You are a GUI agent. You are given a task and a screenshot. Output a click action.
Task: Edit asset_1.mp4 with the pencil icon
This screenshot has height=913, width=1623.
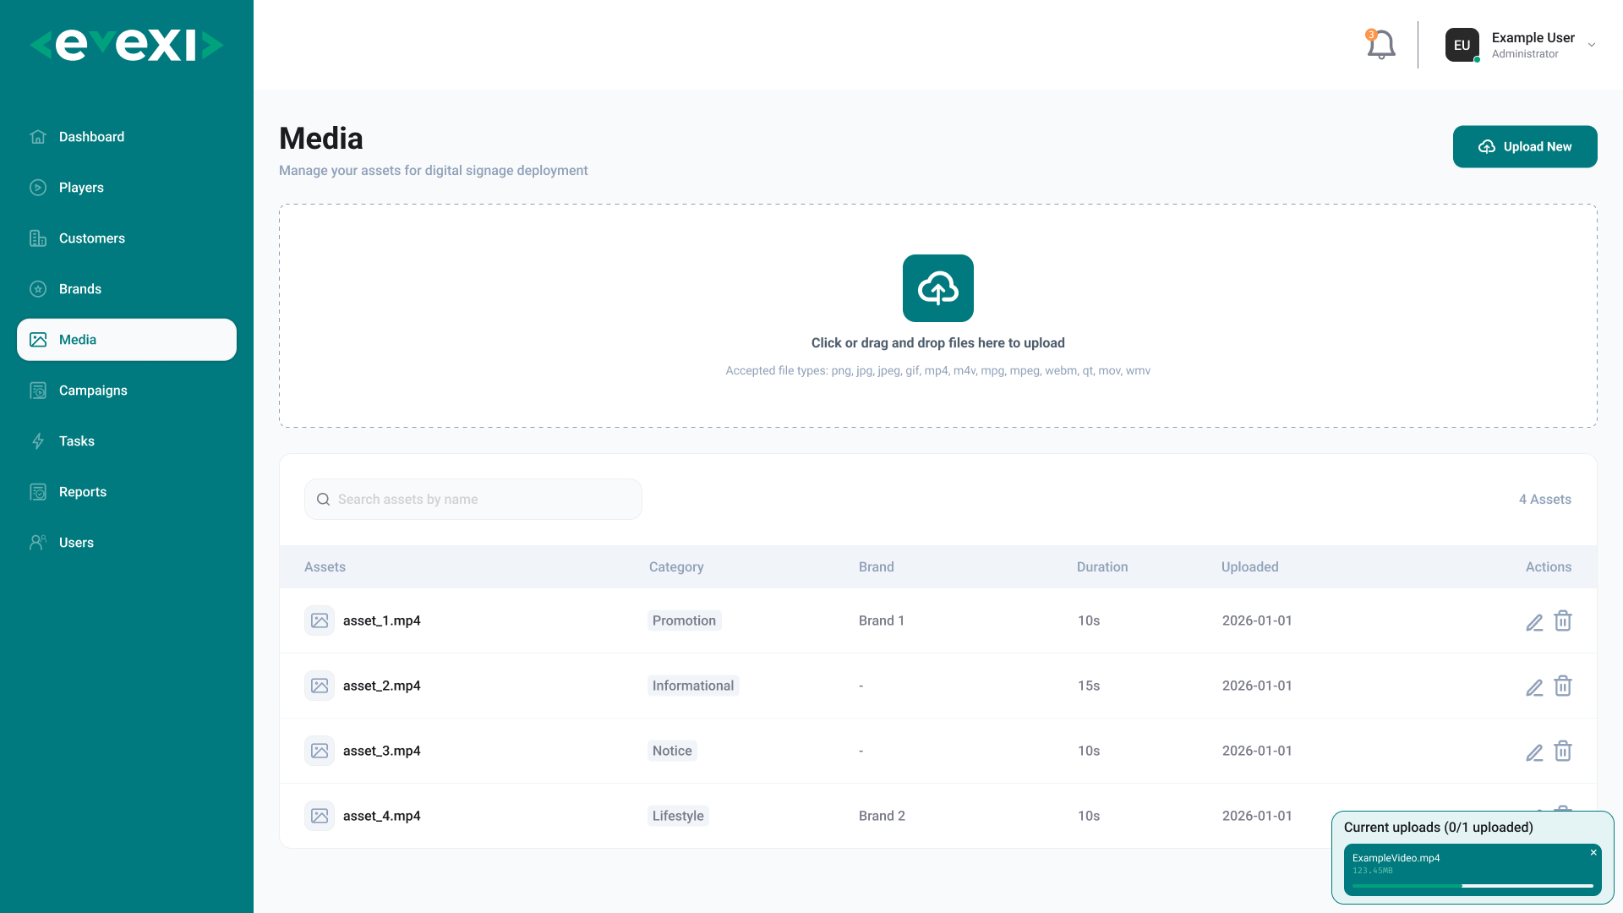(1534, 622)
